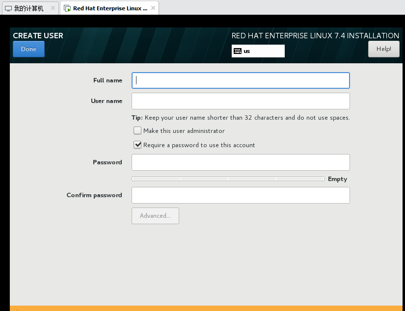Close the Red Hat Enterprise Linux tab
The image size is (405, 311).
(153, 8)
